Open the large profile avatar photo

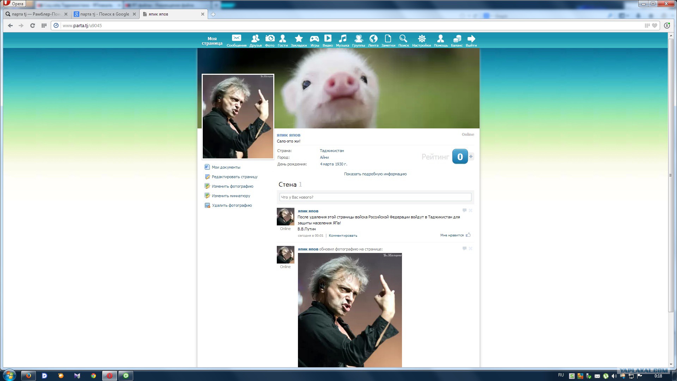(238, 116)
